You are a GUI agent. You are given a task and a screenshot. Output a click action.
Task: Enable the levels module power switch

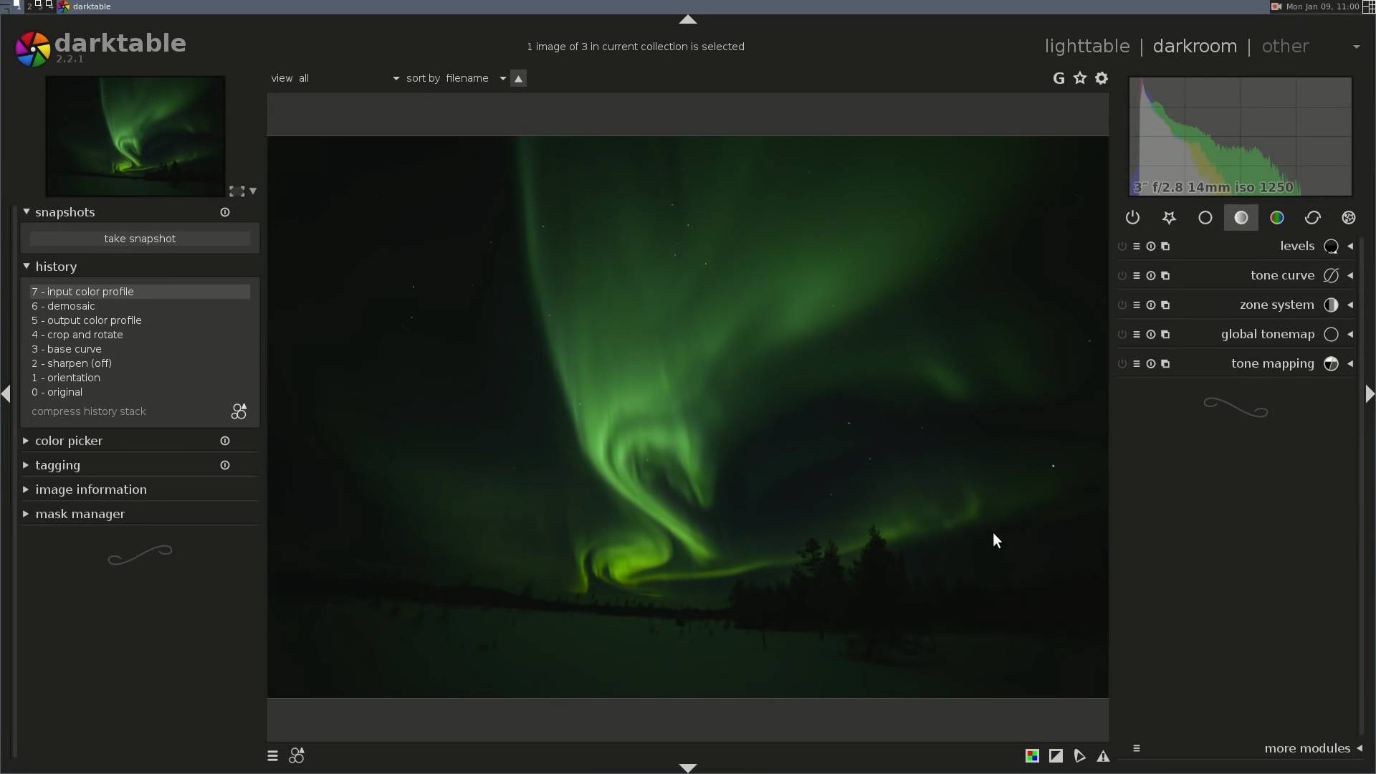(x=1122, y=247)
